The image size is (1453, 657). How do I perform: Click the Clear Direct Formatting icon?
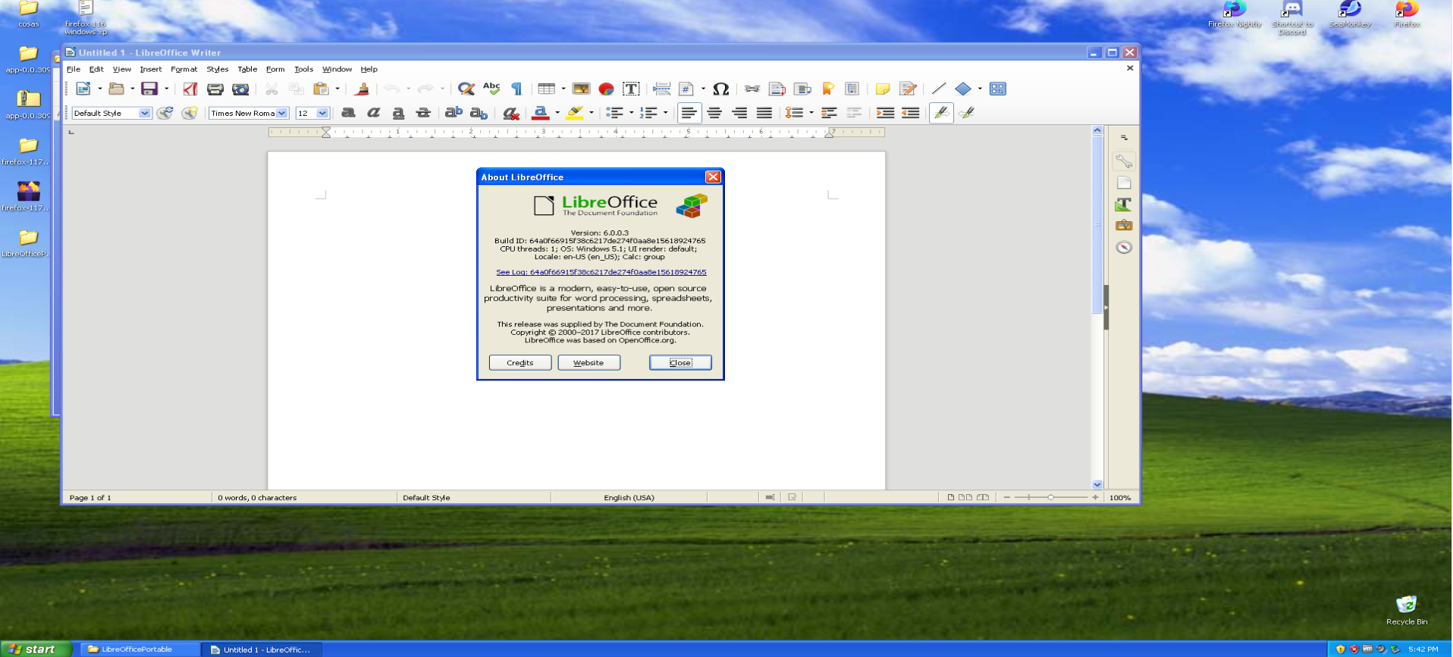tap(511, 113)
